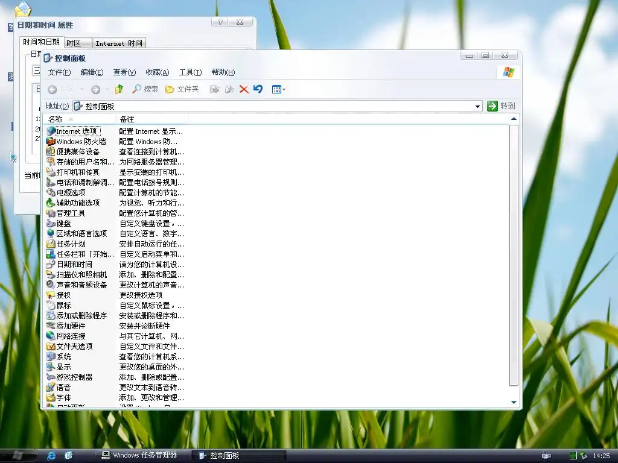This screenshot has width=618, height=463.
Task: Switch to Windows 任务管理器 taskbar button
Action: coord(144,456)
